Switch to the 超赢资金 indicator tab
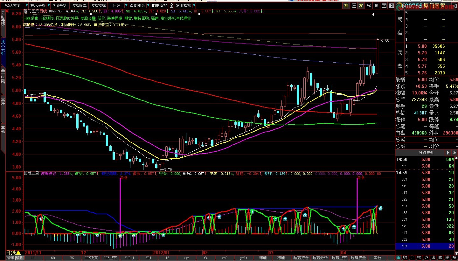This screenshot has height=261, width=458. pos(358,258)
